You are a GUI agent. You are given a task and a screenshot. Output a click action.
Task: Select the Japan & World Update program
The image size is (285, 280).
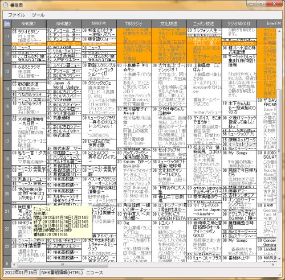[64, 85]
